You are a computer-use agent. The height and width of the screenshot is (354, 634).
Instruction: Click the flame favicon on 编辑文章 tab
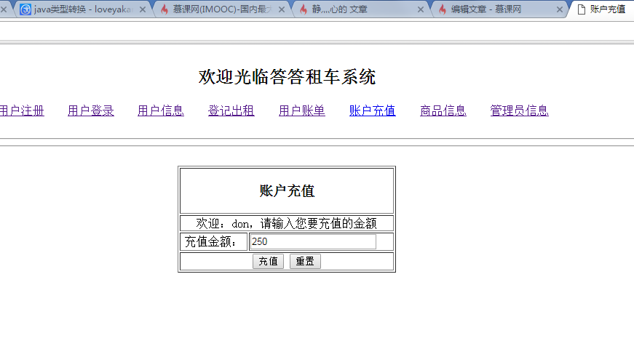point(443,9)
